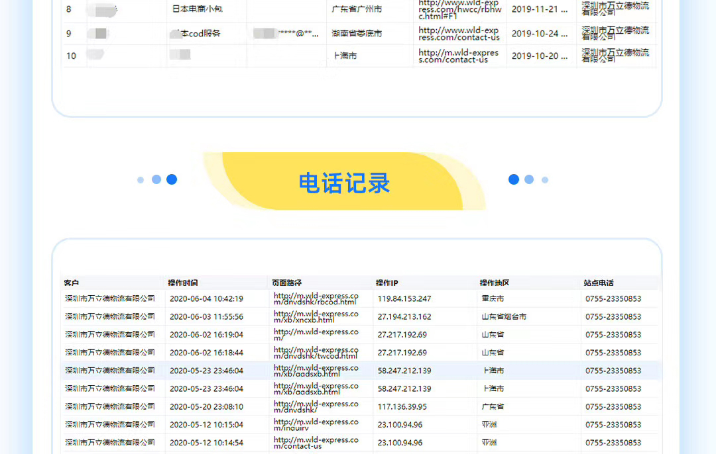The width and height of the screenshot is (716, 454).
Task: Open the contact-us path in the 10:14:54 row
Action: click(x=316, y=443)
